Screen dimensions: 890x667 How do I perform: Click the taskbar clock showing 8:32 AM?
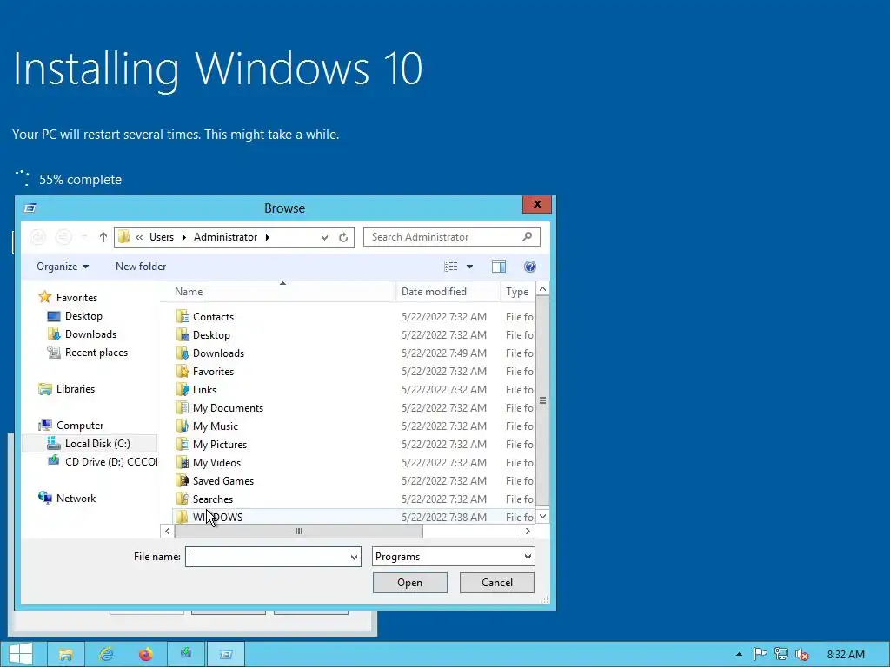[x=846, y=655]
